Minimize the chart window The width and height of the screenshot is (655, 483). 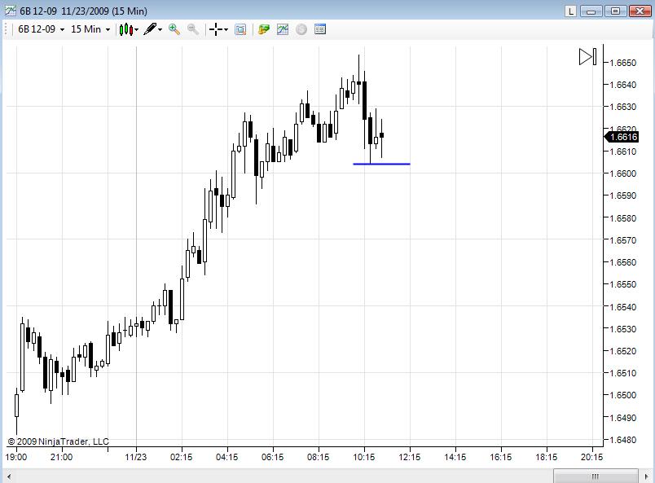[591, 11]
